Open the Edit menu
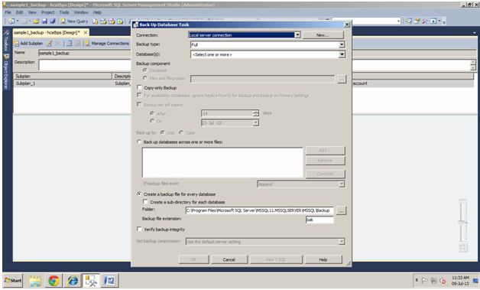This screenshot has height=290, width=480. tap(20, 12)
